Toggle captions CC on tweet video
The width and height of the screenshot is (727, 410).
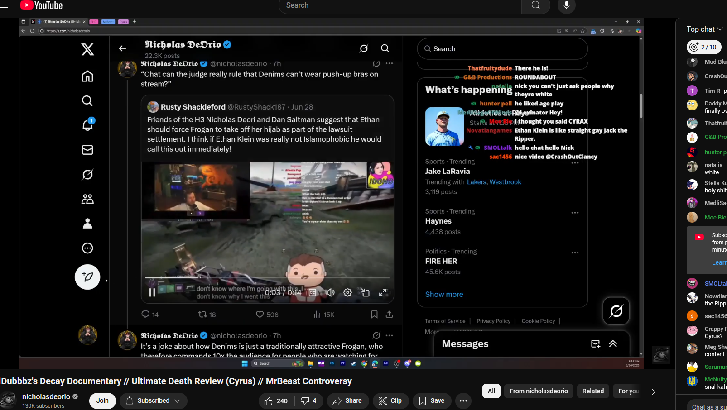pos(313,293)
